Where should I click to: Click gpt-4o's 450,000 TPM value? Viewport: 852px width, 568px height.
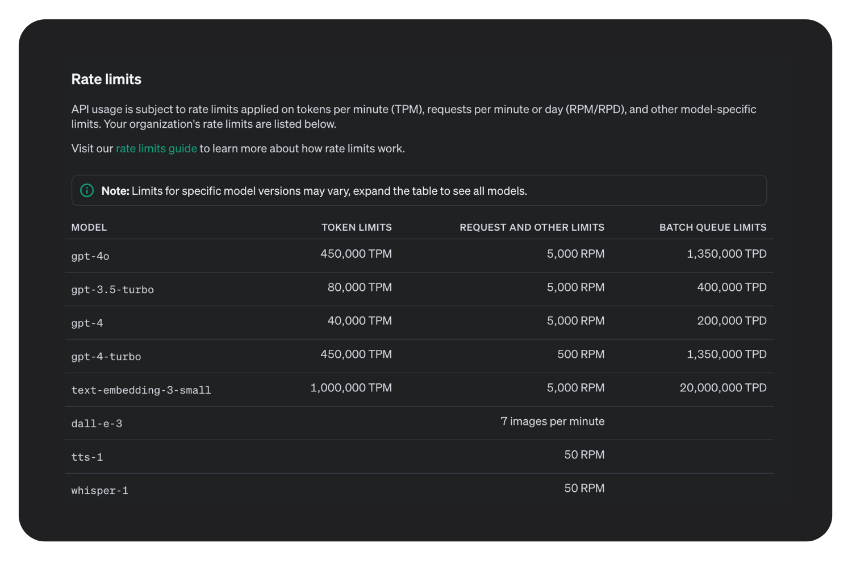356,254
